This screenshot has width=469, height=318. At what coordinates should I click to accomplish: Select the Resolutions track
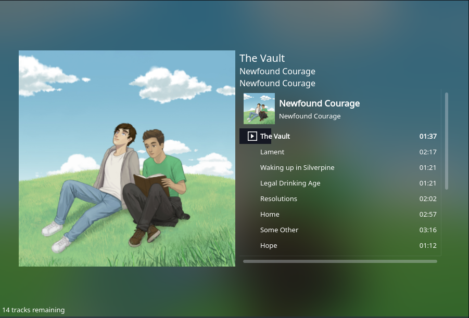340,198
